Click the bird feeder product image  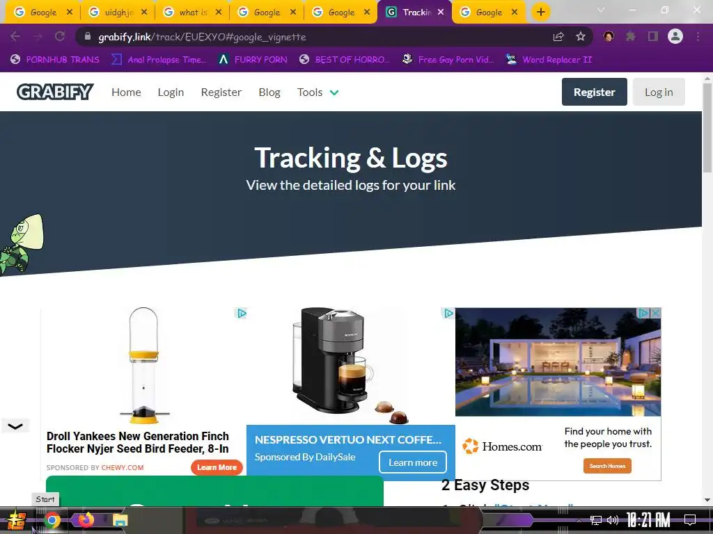click(143, 366)
